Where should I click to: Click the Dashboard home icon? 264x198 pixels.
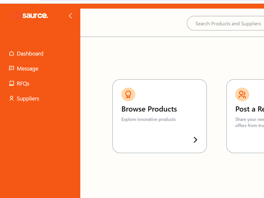[x=11, y=53]
